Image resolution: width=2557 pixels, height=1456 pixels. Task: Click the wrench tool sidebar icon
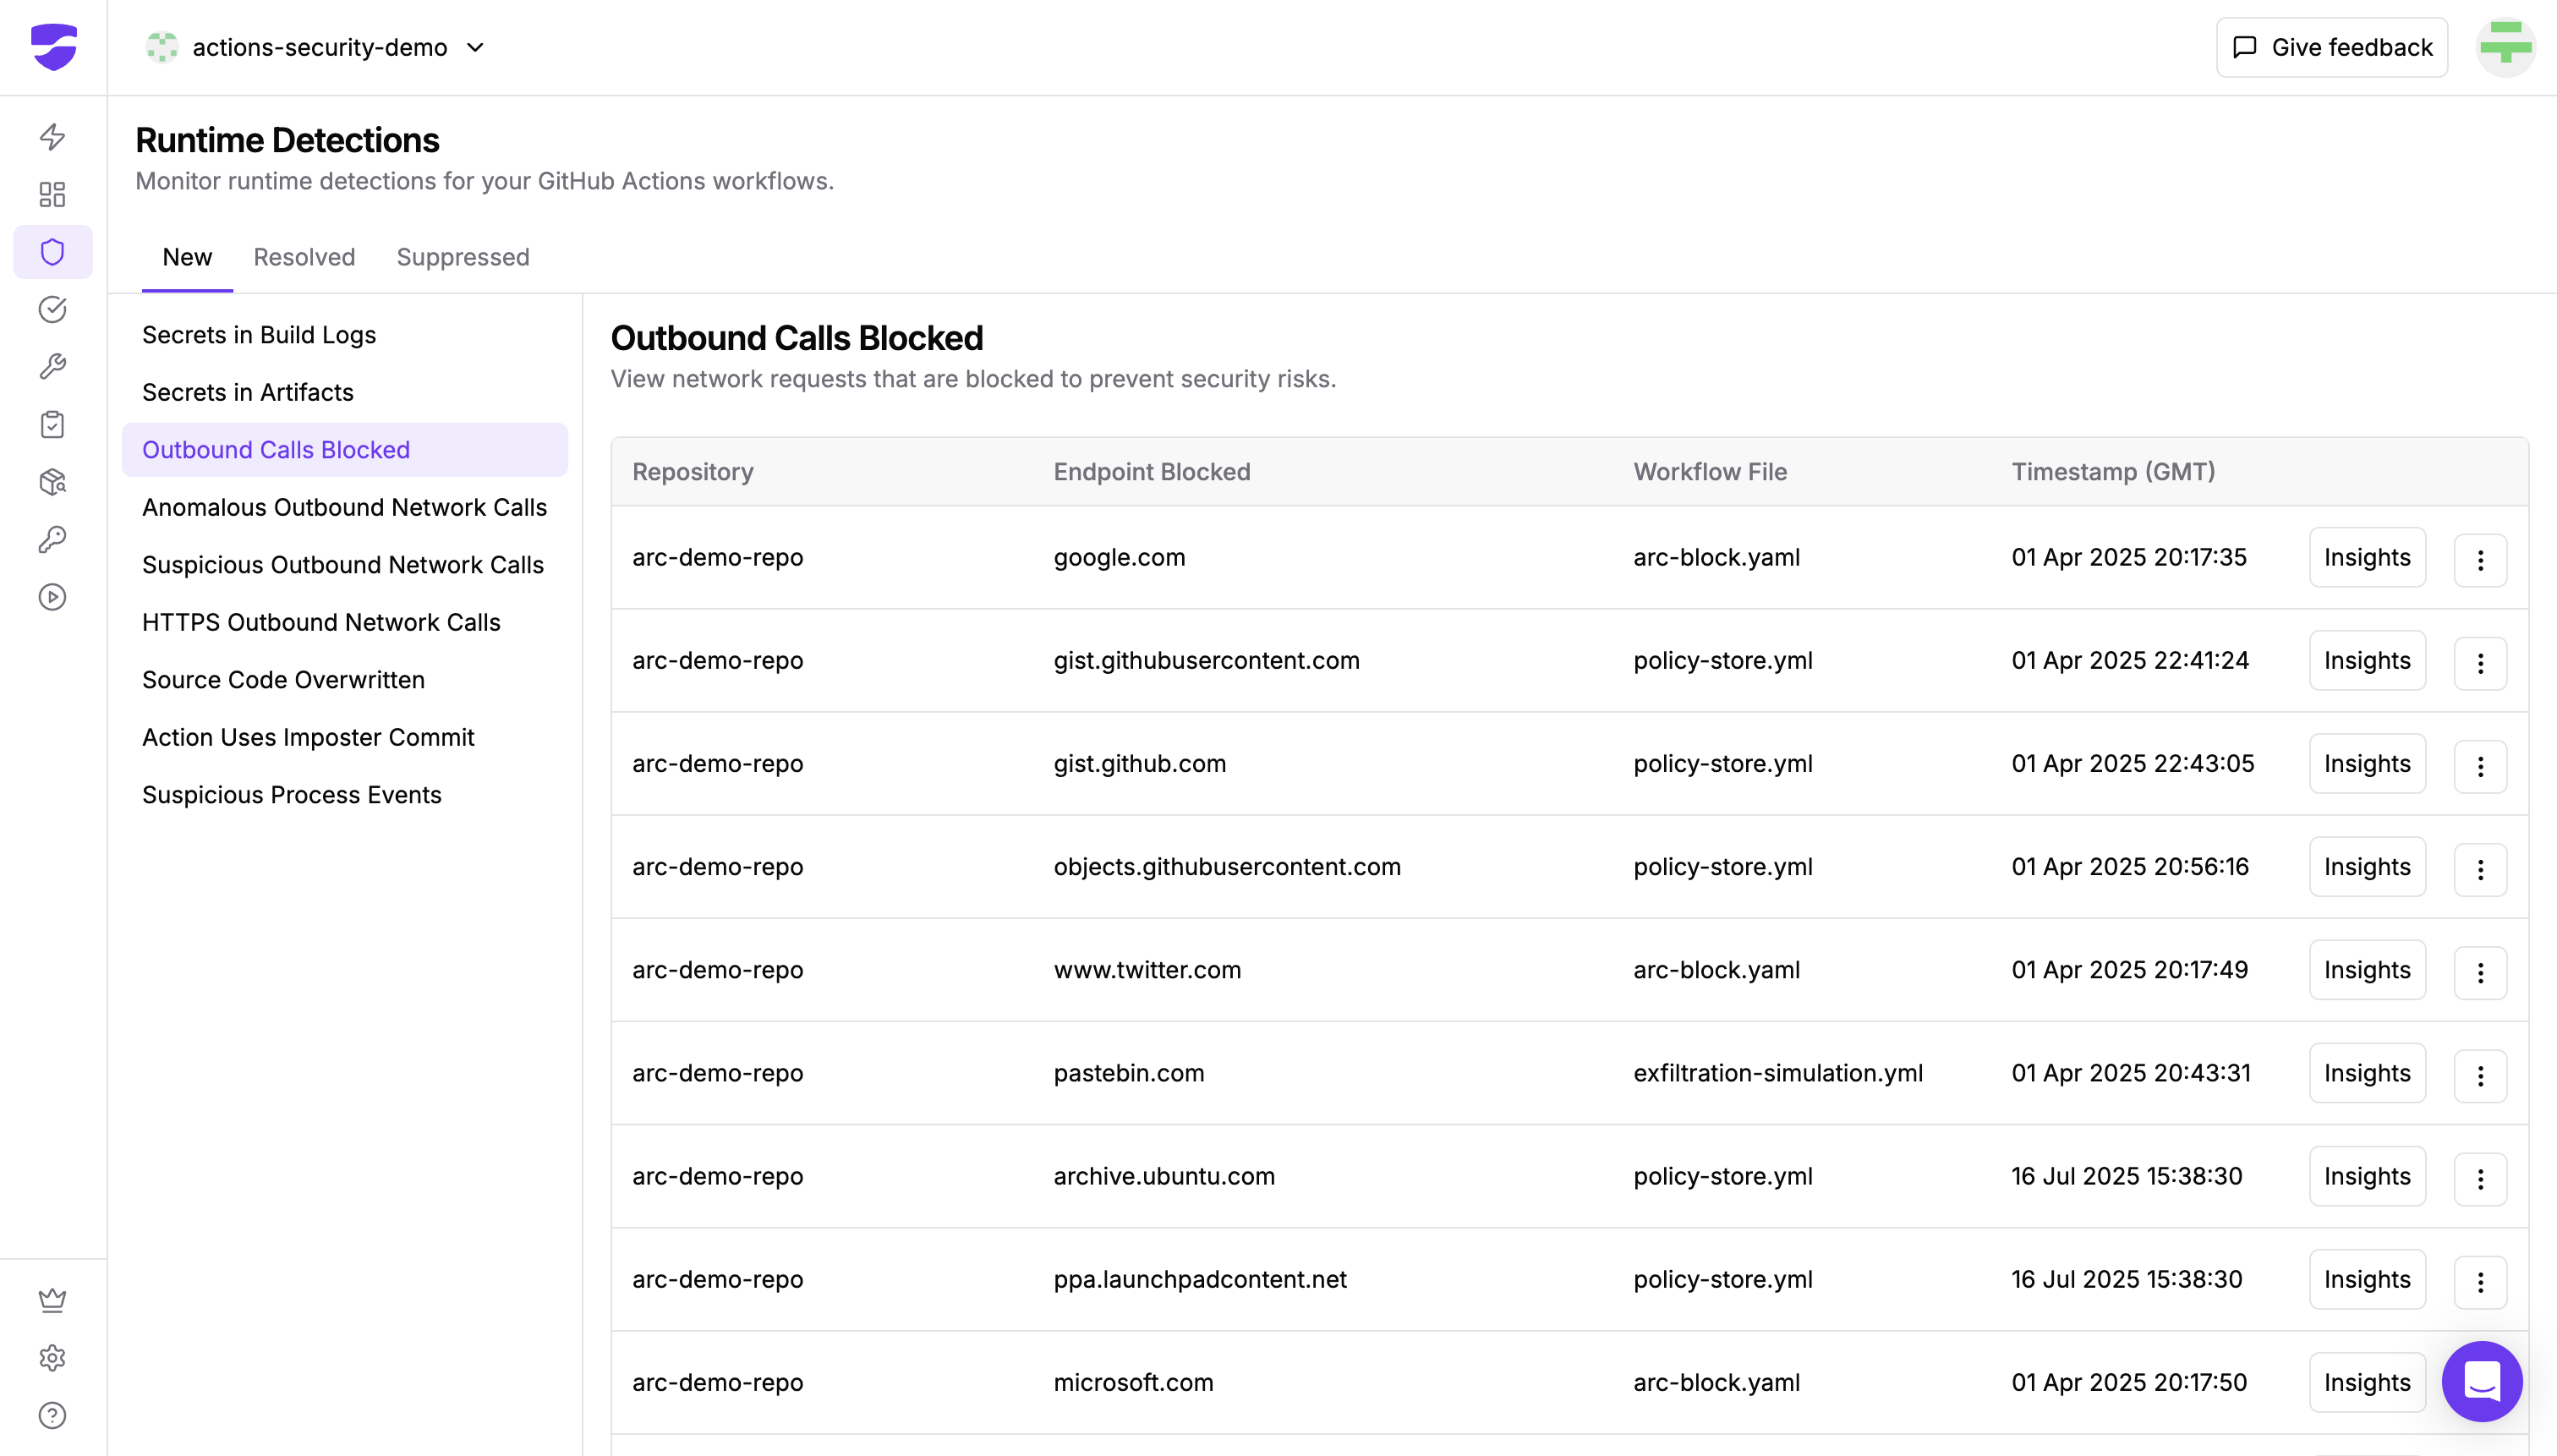(52, 367)
